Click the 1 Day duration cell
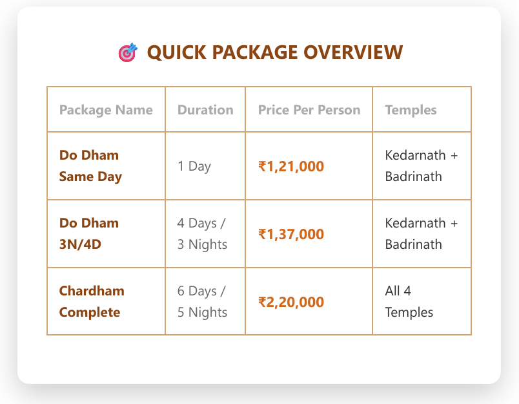This screenshot has width=519, height=404. tap(194, 166)
